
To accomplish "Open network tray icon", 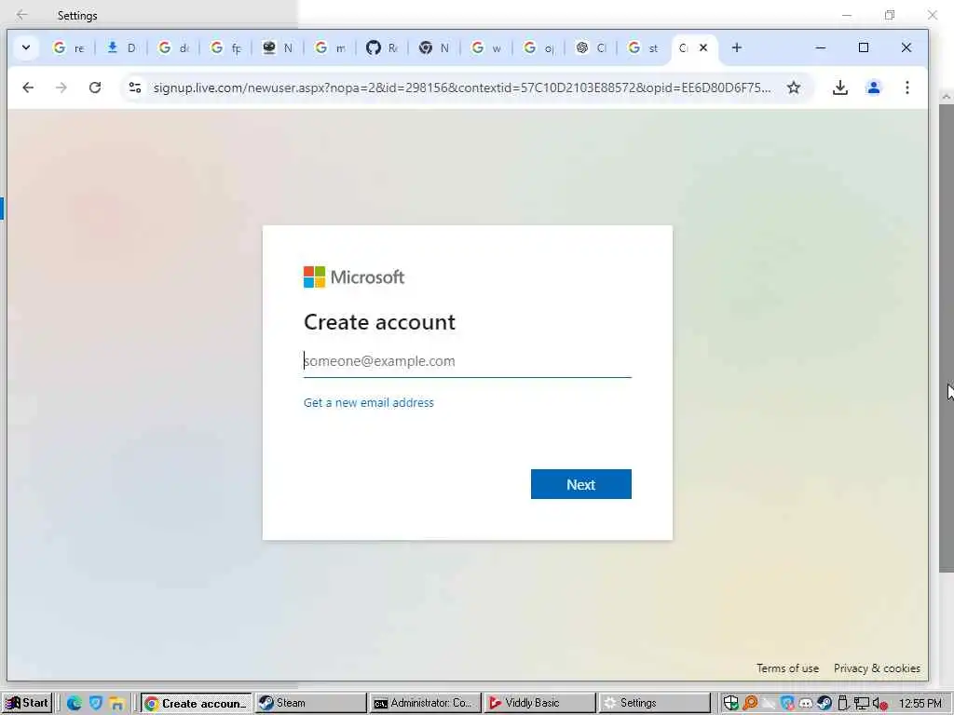I will coord(861,704).
